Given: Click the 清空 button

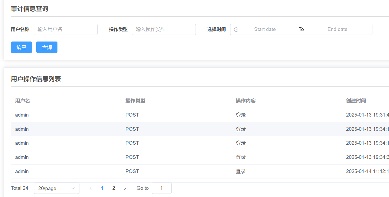Looking at the screenshot, I should [x=21, y=47].
